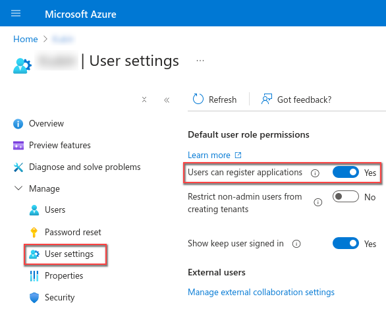Click the expand/collapse all menu arrows icon
The height and width of the screenshot is (309, 386).
[144, 99]
